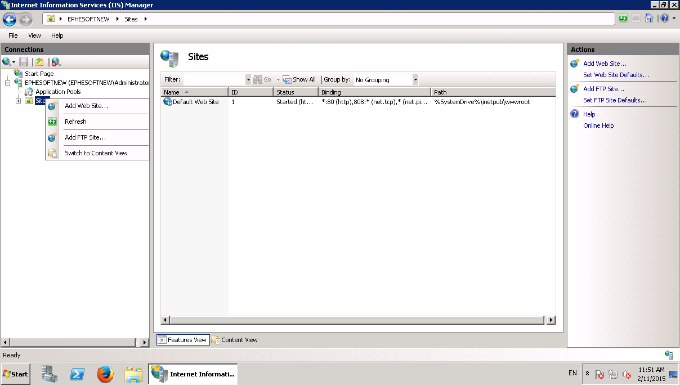
Task: Sort the list by the ID column header
Action: (x=251, y=92)
